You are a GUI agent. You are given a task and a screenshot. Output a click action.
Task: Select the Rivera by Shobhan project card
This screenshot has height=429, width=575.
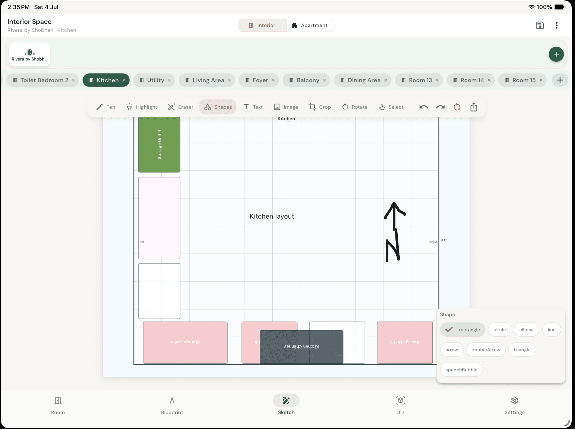29,54
